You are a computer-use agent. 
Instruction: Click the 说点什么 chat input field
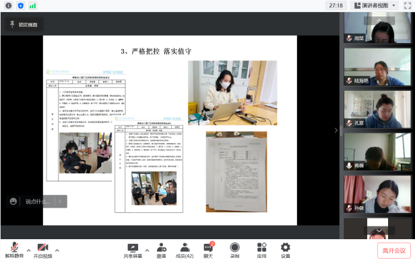point(38,202)
